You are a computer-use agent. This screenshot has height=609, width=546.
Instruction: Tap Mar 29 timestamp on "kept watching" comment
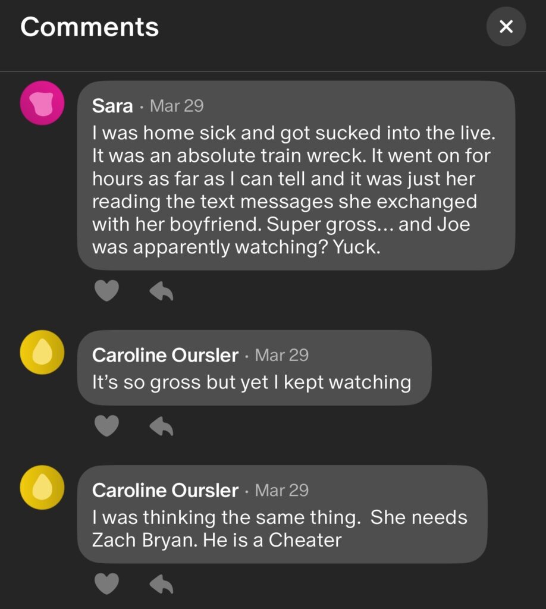click(281, 355)
